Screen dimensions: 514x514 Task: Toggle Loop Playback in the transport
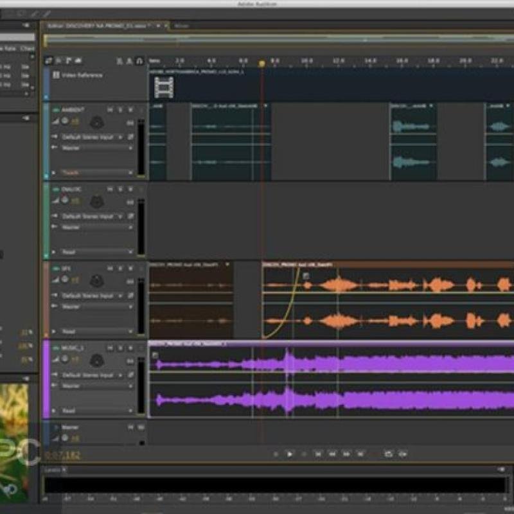point(389,454)
